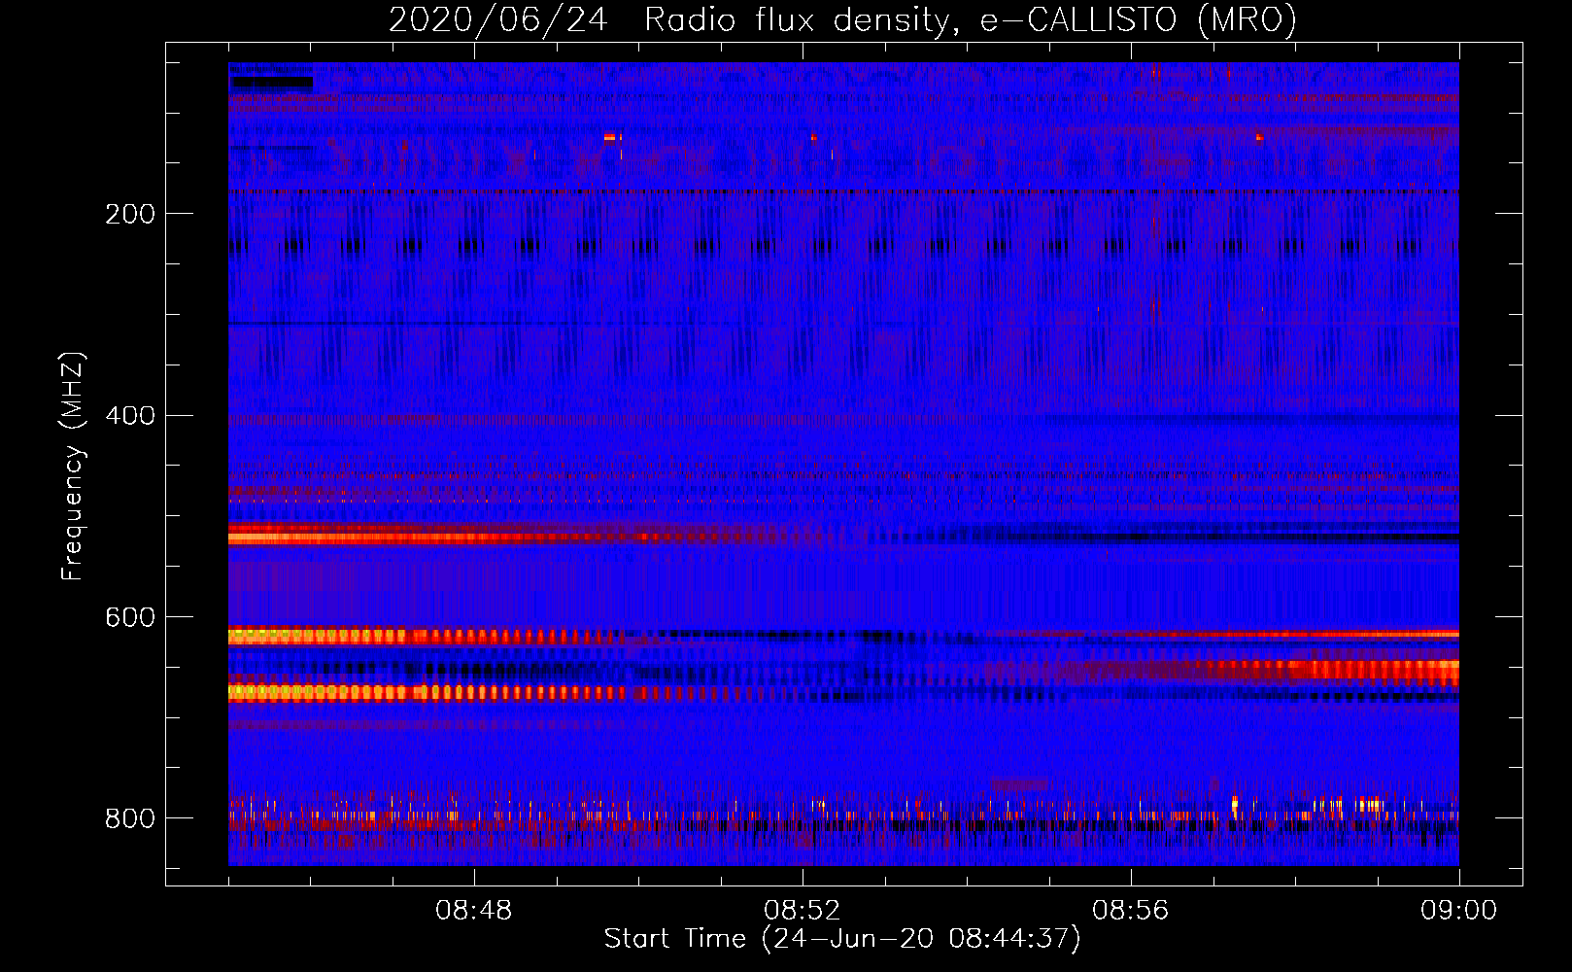Select the 'Start Time (24-Jun-20 08:44:37)' label
Image resolution: width=1572 pixels, height=972 pixels.
[842, 939]
